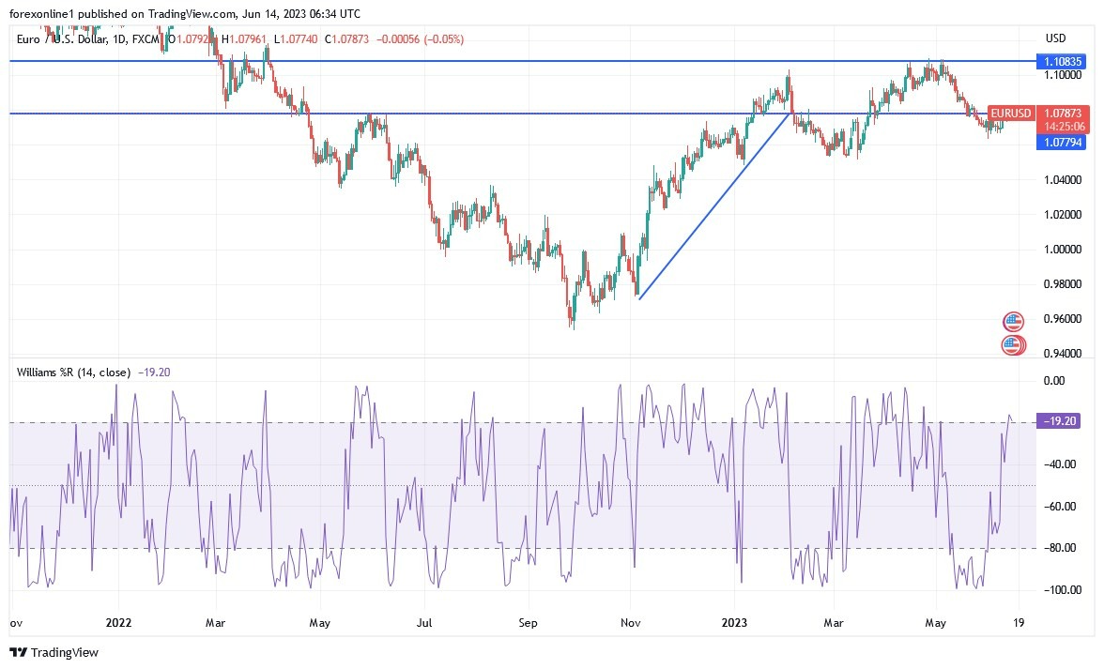
Task: Toggle the 1.07794 blue price label
Action: click(x=1064, y=141)
